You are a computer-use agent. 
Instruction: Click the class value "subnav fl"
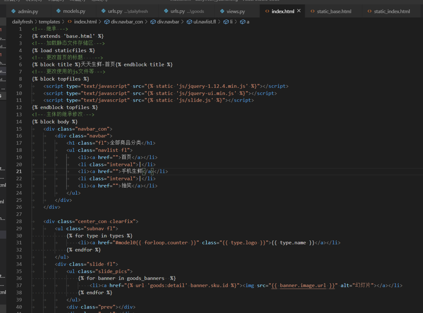(x=99, y=228)
